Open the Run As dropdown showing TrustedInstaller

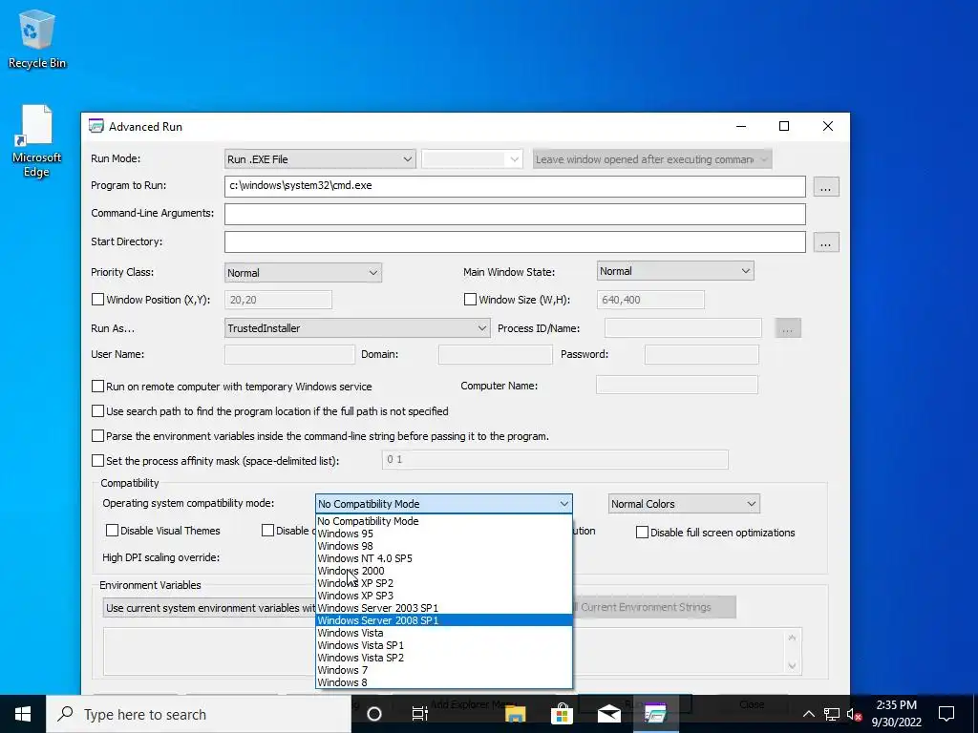[357, 328]
